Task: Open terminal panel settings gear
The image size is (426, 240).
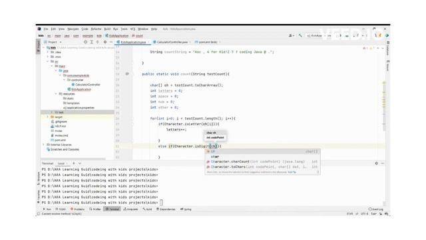Action: (376, 163)
